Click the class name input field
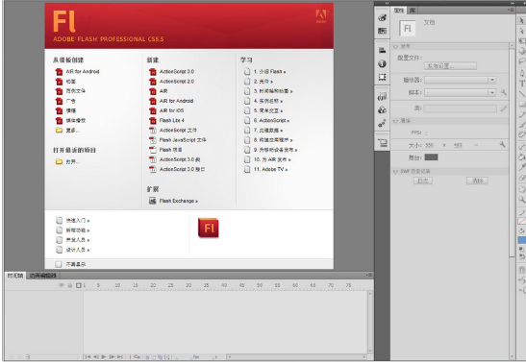Viewport: 526px width, 362px height. tap(461, 109)
